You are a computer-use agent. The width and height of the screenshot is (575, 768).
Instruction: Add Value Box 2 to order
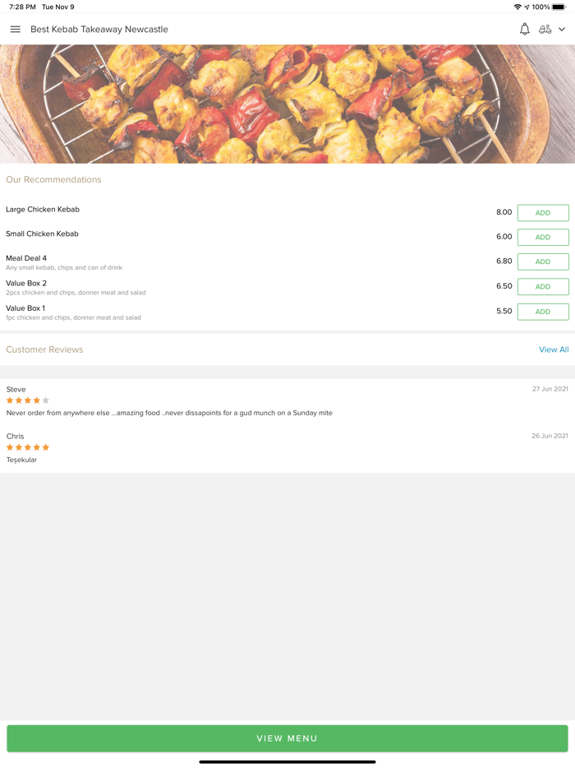[x=542, y=286]
